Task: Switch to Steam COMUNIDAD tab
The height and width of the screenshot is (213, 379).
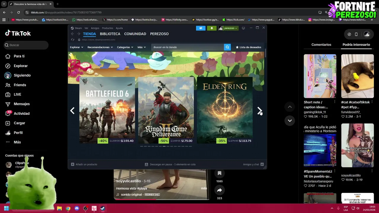Action: click(135, 34)
